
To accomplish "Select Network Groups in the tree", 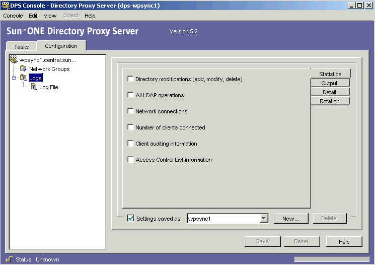I will (x=49, y=69).
